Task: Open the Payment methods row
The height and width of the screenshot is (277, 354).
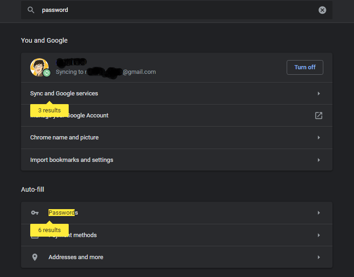Action: click(x=177, y=235)
